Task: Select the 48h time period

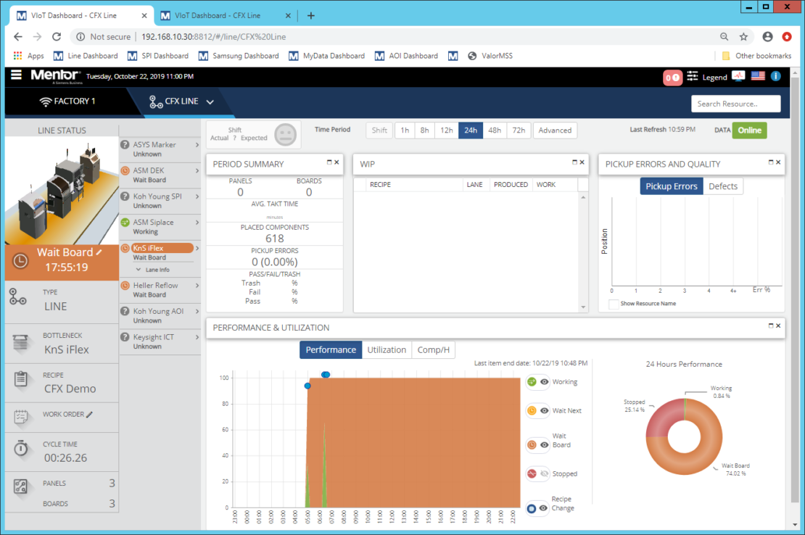Action: pos(494,130)
